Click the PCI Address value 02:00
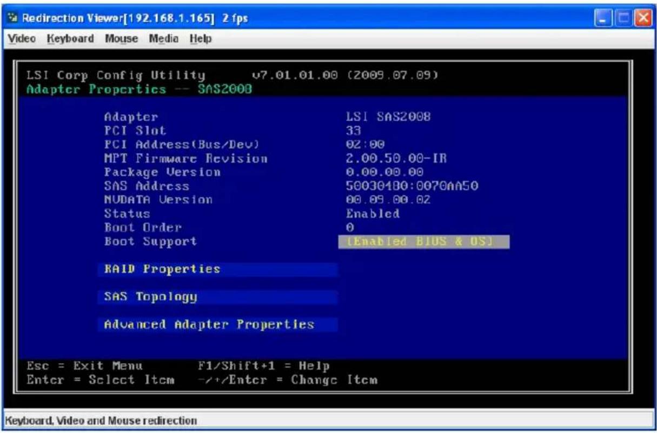This screenshot has width=657, height=433. pyautogui.click(x=365, y=145)
